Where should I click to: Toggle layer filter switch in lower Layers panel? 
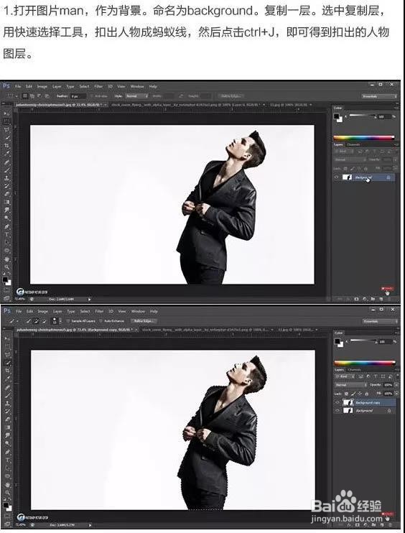tap(398, 376)
